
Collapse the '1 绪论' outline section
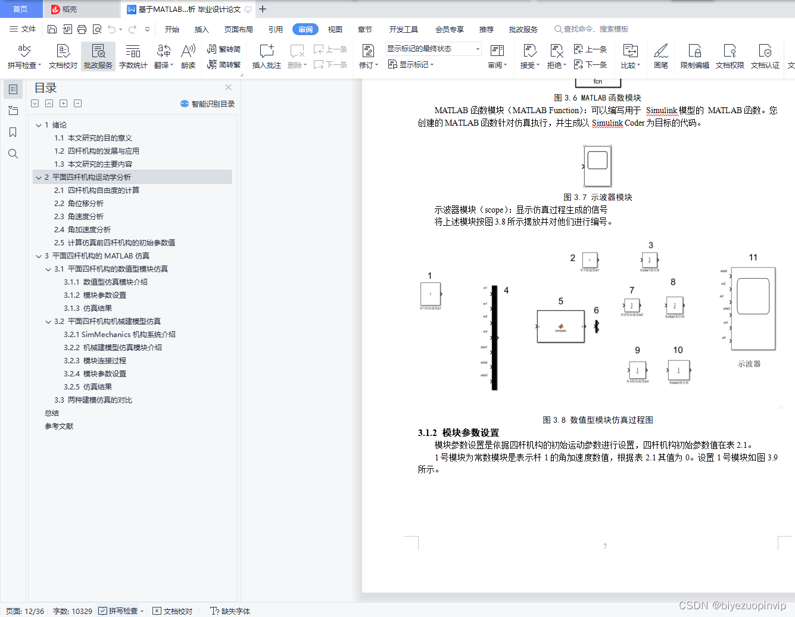(39, 125)
